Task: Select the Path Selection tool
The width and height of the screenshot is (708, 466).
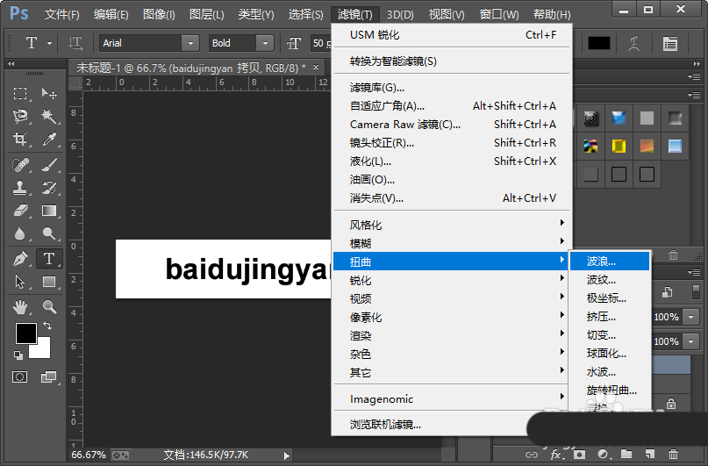Action: (x=20, y=282)
